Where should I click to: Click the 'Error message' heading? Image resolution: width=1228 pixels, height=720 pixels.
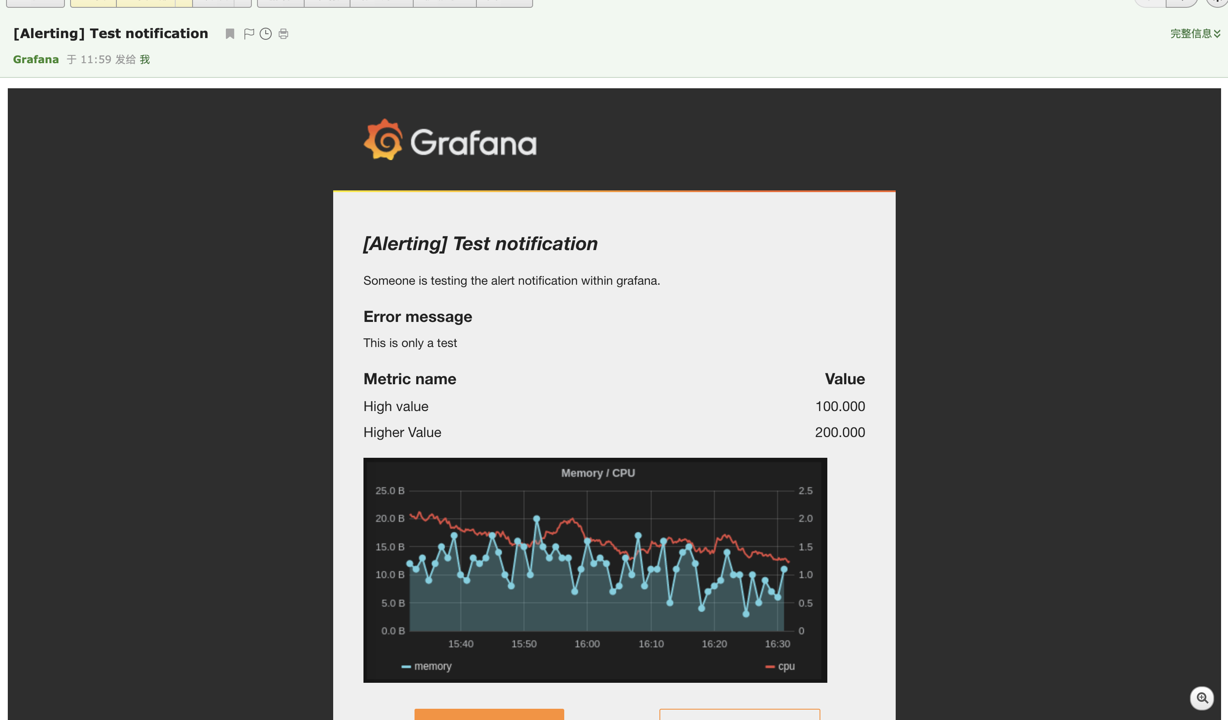click(418, 317)
